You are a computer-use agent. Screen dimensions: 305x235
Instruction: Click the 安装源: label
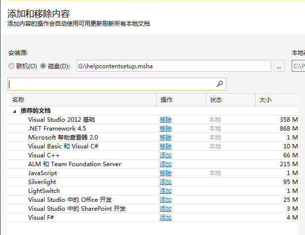(x=18, y=53)
